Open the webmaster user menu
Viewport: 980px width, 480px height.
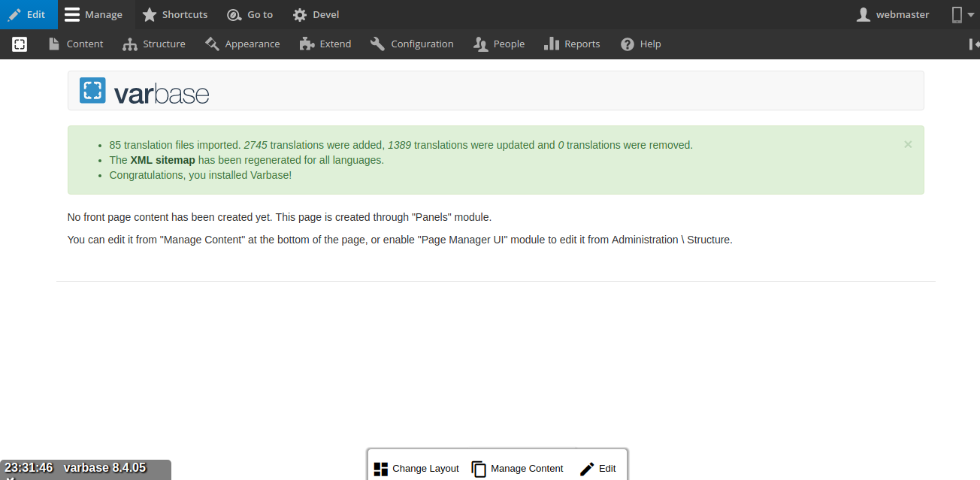pos(894,14)
